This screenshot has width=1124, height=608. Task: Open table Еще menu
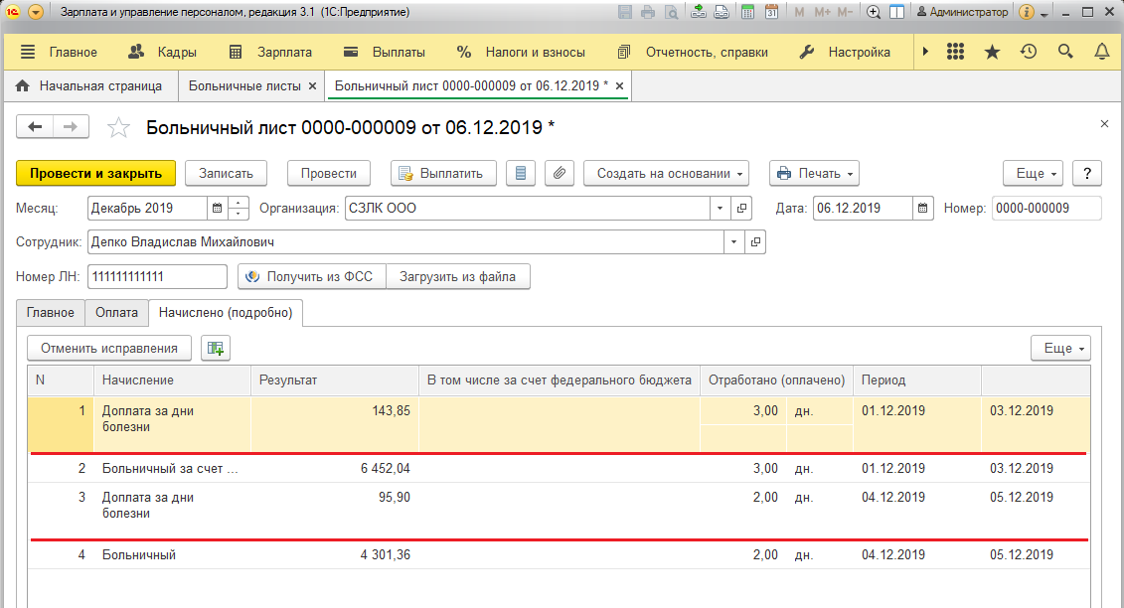pyautogui.click(x=1061, y=349)
